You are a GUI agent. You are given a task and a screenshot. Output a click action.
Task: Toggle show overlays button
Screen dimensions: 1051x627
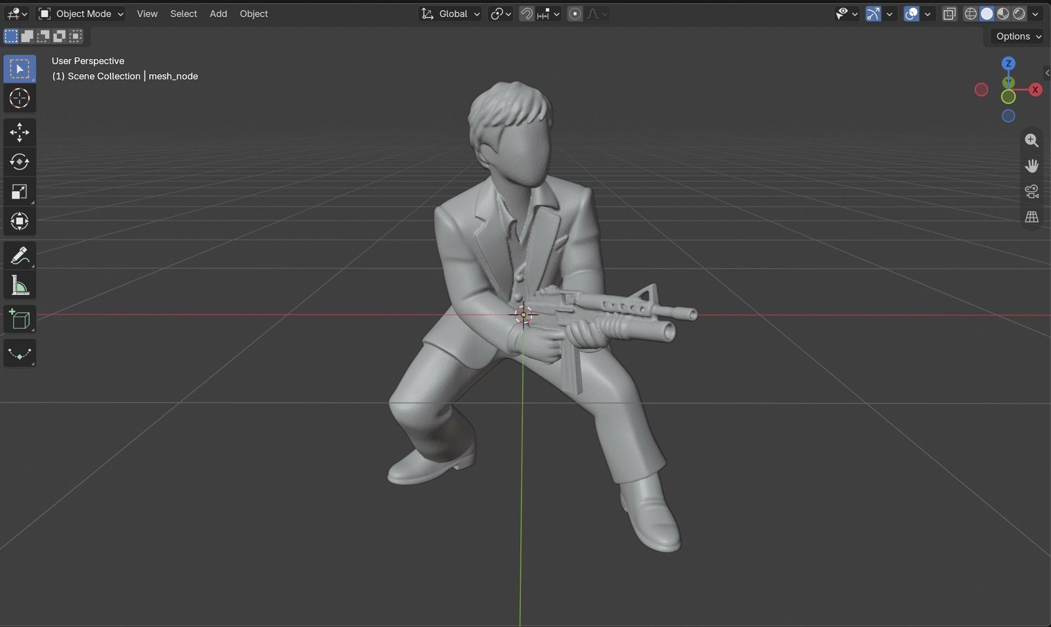[x=911, y=14]
